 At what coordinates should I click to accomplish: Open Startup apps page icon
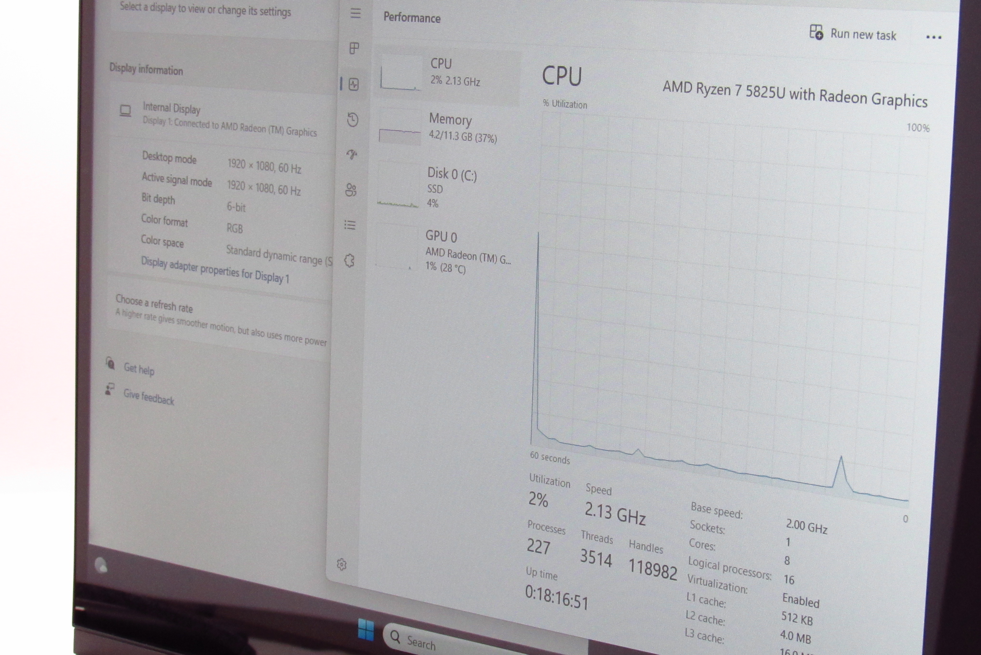tap(352, 154)
